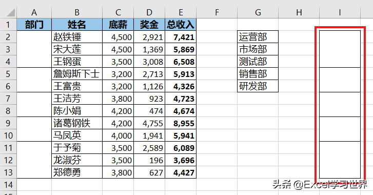The height and width of the screenshot is (195, 373).
Task: Select column D header
Action: point(149,12)
